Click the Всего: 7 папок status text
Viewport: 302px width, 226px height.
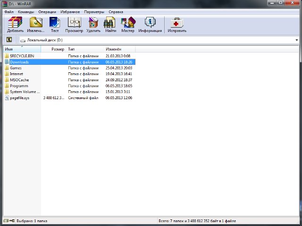[197, 221]
